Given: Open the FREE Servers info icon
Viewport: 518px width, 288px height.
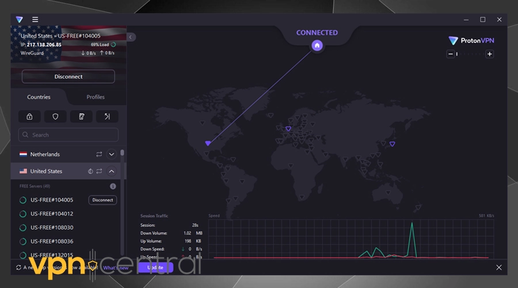Looking at the screenshot, I should point(113,186).
